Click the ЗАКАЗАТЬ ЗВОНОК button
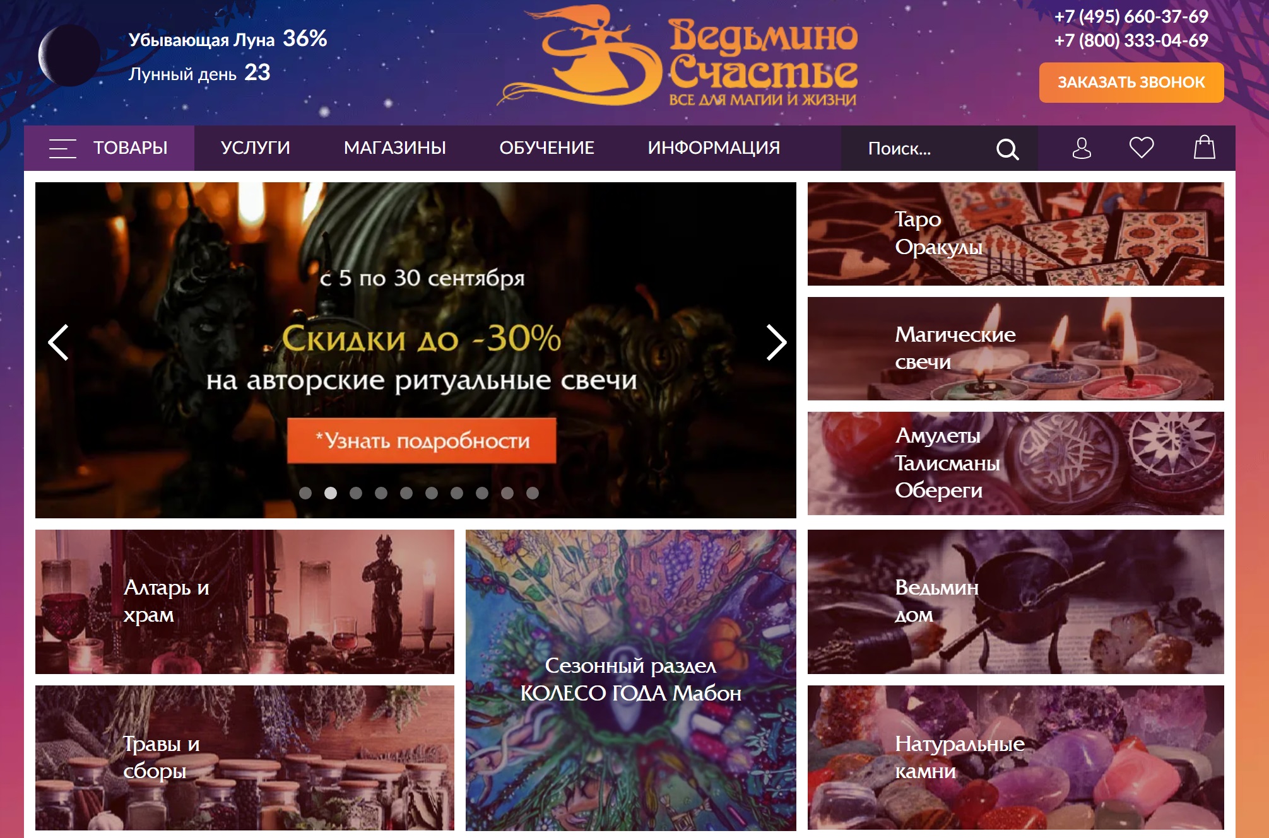Image resolution: width=1269 pixels, height=838 pixels. tap(1131, 82)
